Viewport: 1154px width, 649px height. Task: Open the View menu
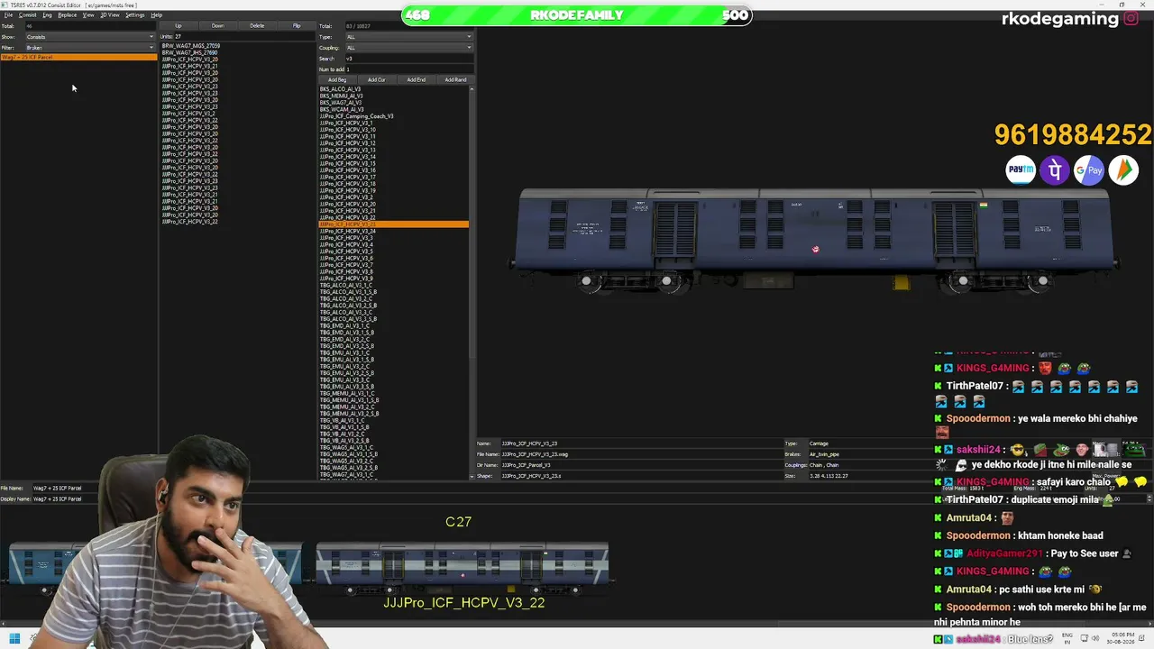[88, 15]
